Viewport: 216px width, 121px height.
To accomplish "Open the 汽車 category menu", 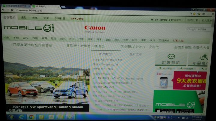I will point(81,39).
